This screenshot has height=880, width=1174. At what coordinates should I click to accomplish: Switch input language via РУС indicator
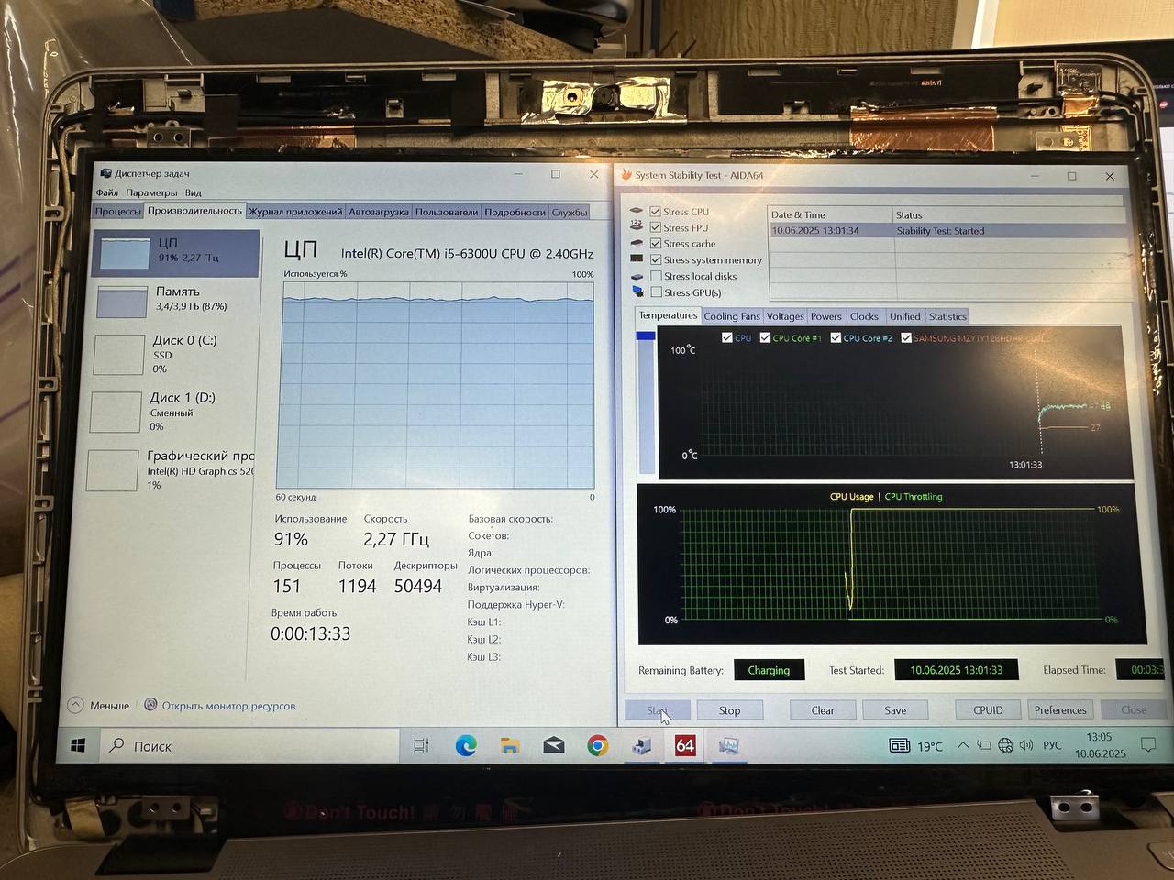(x=1052, y=745)
